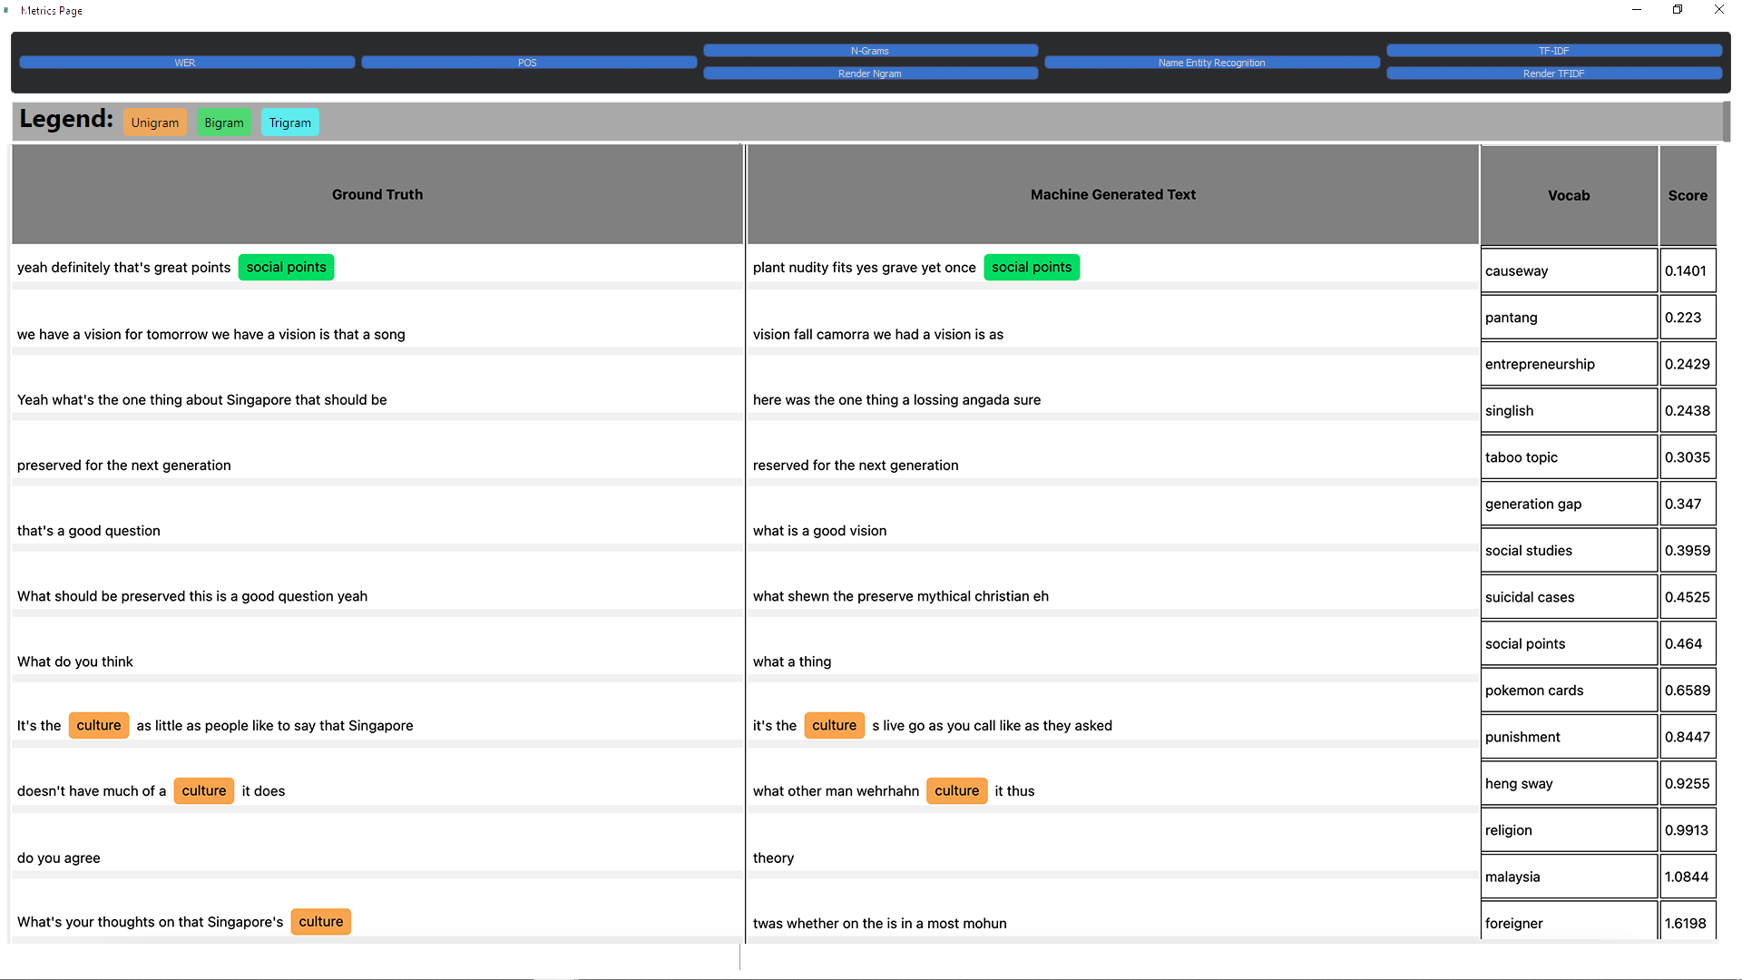This screenshot has width=1742, height=980.
Task: Expand the N-Grams dropdown menu
Action: coord(870,50)
